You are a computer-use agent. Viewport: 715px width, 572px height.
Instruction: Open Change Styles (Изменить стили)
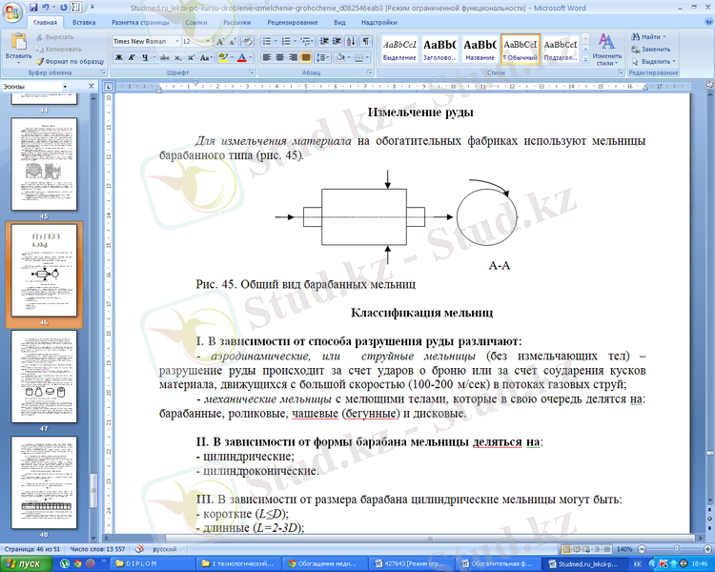point(606,50)
